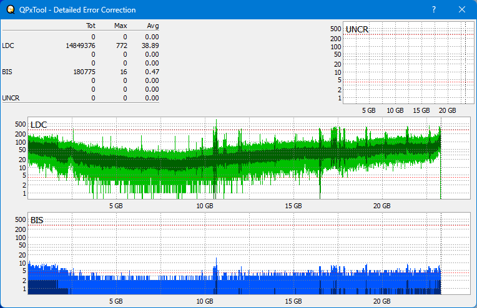
Task: Click the 10 GB axis label under LDC graph
Action: [205, 206]
